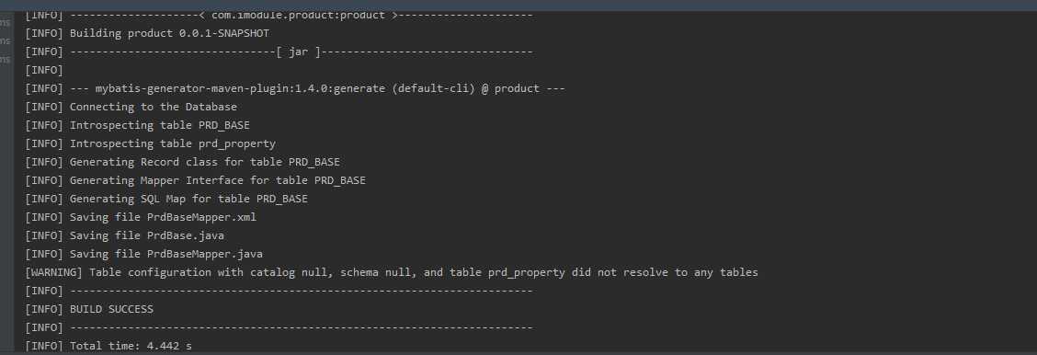The height and width of the screenshot is (355, 1037).
Task: Click the 'Generating Mapper Interface' log line
Action: coord(195,180)
